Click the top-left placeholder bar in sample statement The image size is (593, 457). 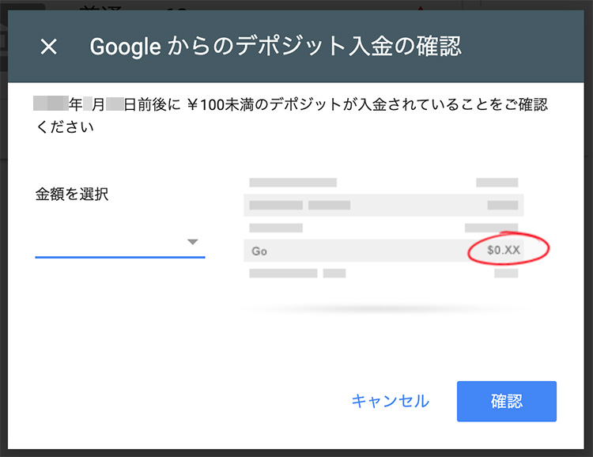click(293, 183)
